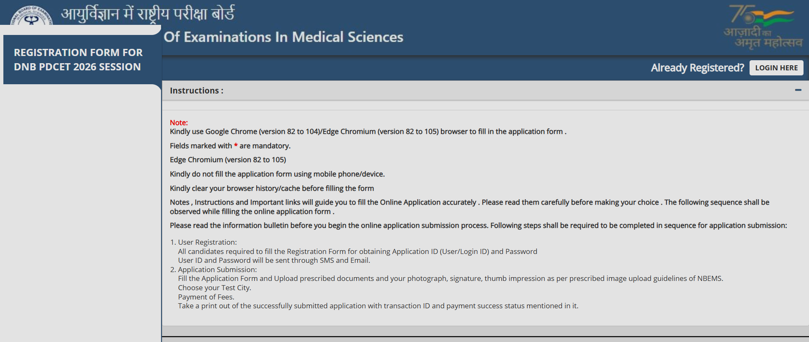Select the Registration Form sidebar title

[78, 60]
